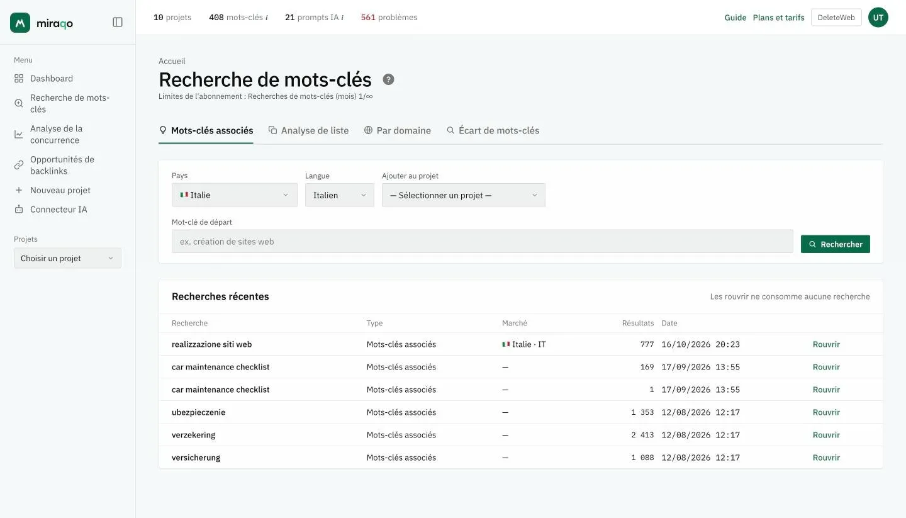
Task: Click the 10 projets counter
Action: pyautogui.click(x=172, y=18)
